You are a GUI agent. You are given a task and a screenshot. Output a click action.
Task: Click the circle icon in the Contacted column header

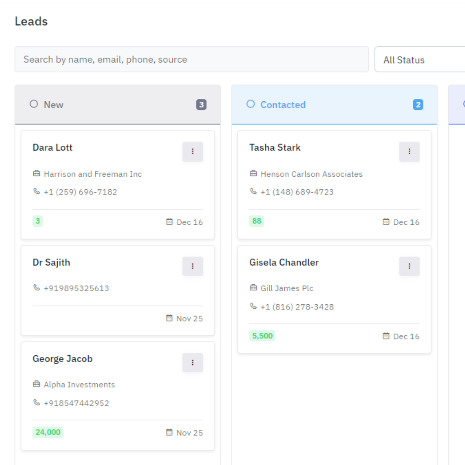[x=251, y=104]
